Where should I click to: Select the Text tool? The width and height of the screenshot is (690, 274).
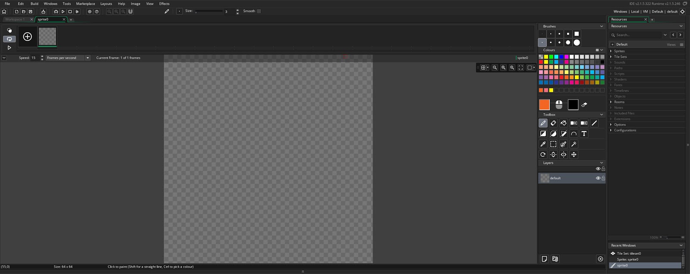[584, 134]
